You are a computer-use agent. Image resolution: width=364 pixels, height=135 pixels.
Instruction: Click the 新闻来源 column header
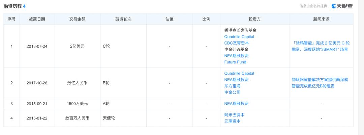[x=321, y=19]
